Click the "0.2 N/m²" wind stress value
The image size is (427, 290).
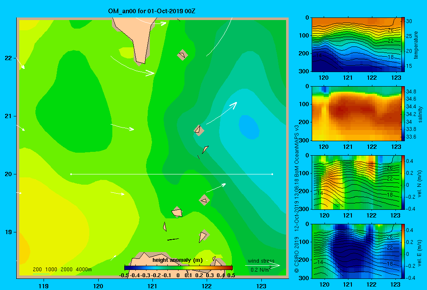[261, 270]
